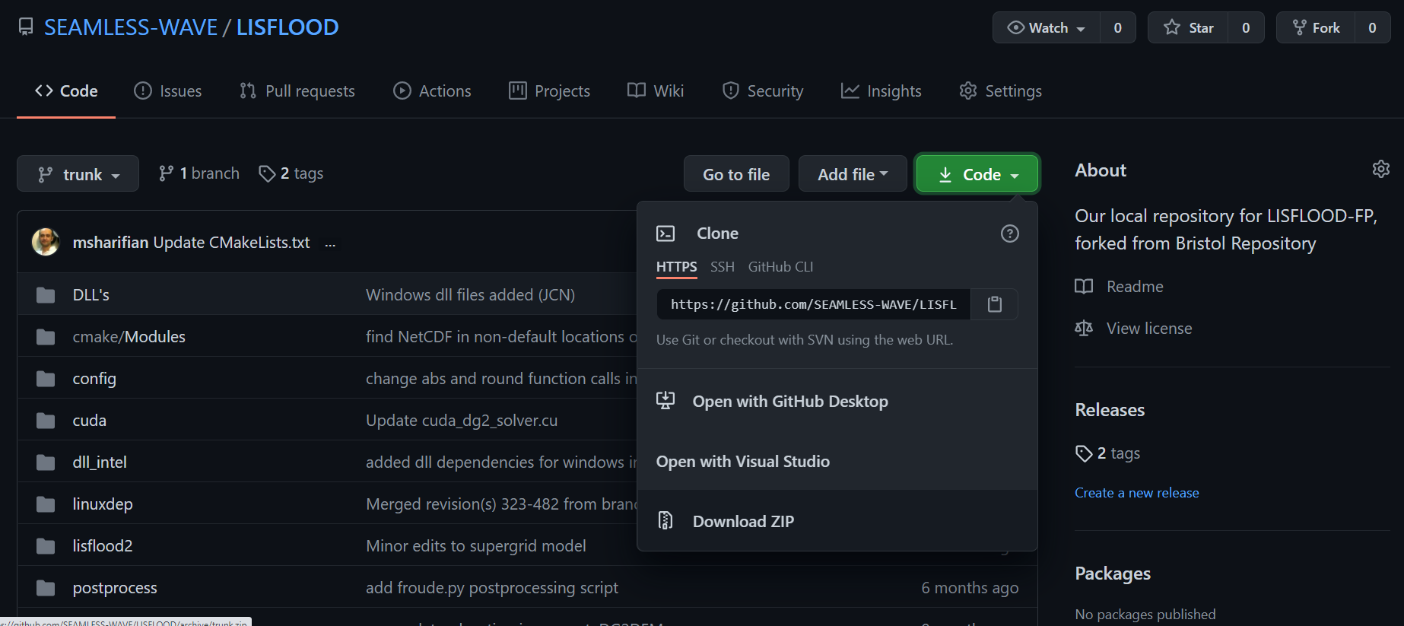1404x626 pixels.
Task: Open the Issues tab
Action: coord(168,91)
